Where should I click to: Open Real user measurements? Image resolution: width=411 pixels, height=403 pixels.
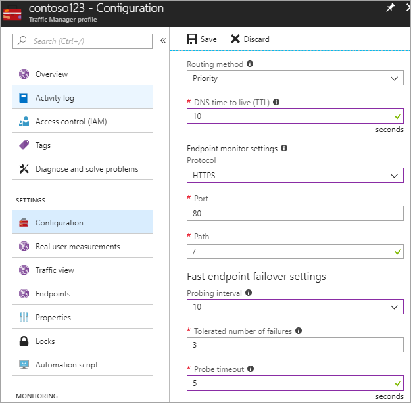[82, 246]
